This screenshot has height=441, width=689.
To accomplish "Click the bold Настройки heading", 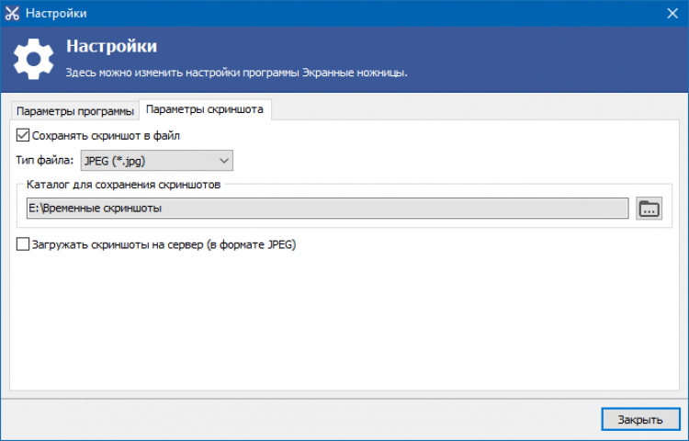I will pos(111,46).
